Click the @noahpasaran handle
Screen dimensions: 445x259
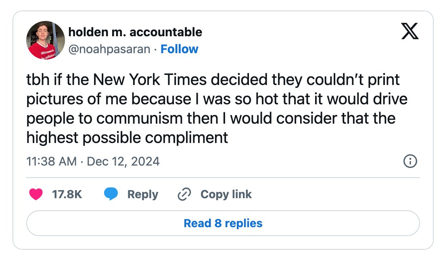(109, 49)
